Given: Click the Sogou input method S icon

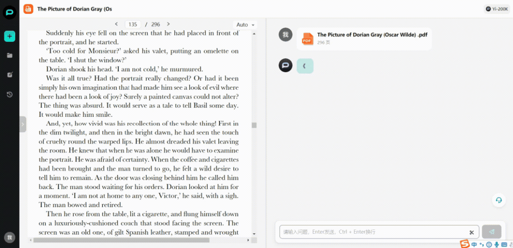Looking at the screenshot, I should click(x=465, y=244).
